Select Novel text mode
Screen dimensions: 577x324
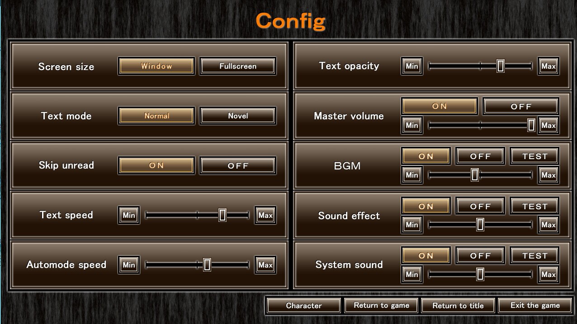238,116
